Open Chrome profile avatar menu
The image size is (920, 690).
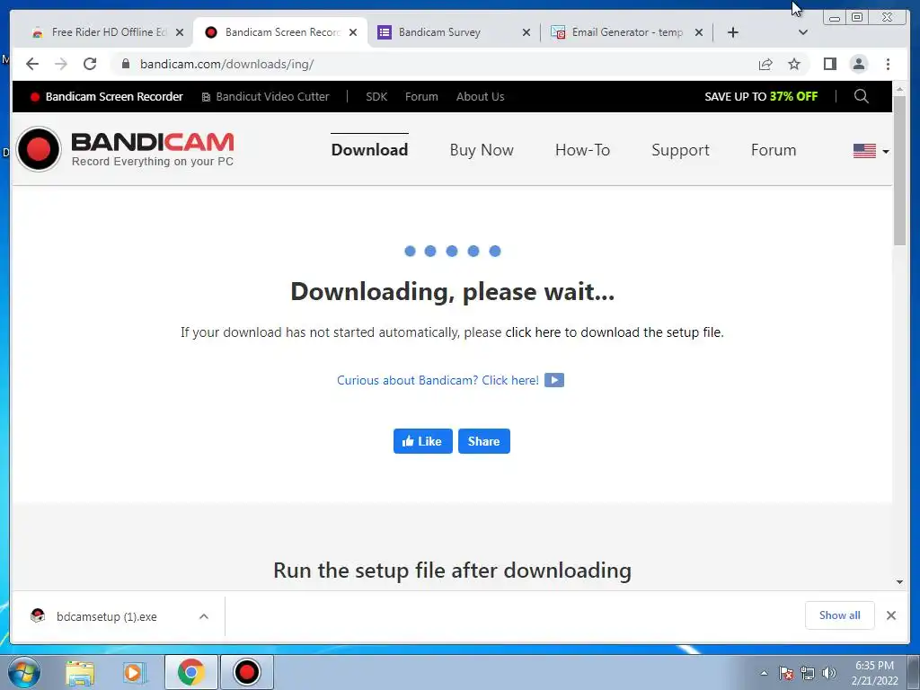(858, 64)
